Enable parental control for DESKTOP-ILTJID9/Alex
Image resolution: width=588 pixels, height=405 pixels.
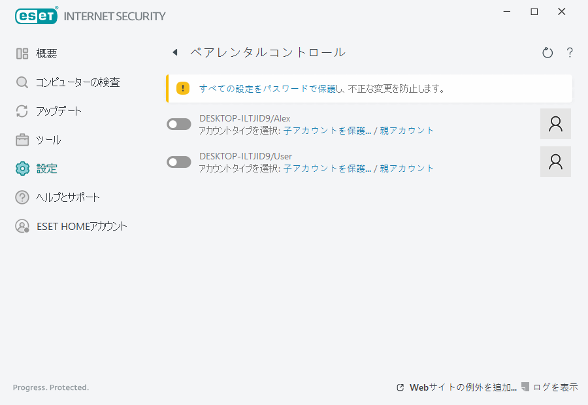click(178, 123)
